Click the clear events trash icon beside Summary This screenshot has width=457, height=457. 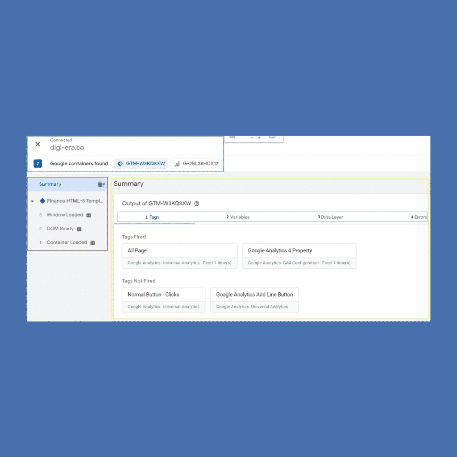[101, 184]
